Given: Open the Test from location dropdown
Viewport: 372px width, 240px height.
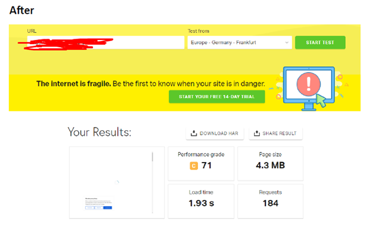Looking at the screenshot, I should pos(239,43).
